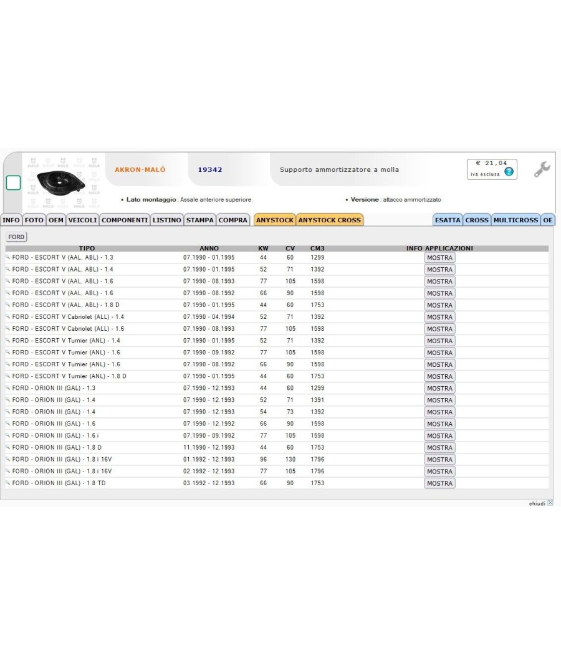View the shock mount product thumbnail
Image resolution: width=561 pixels, height=654 pixels.
tap(61, 182)
